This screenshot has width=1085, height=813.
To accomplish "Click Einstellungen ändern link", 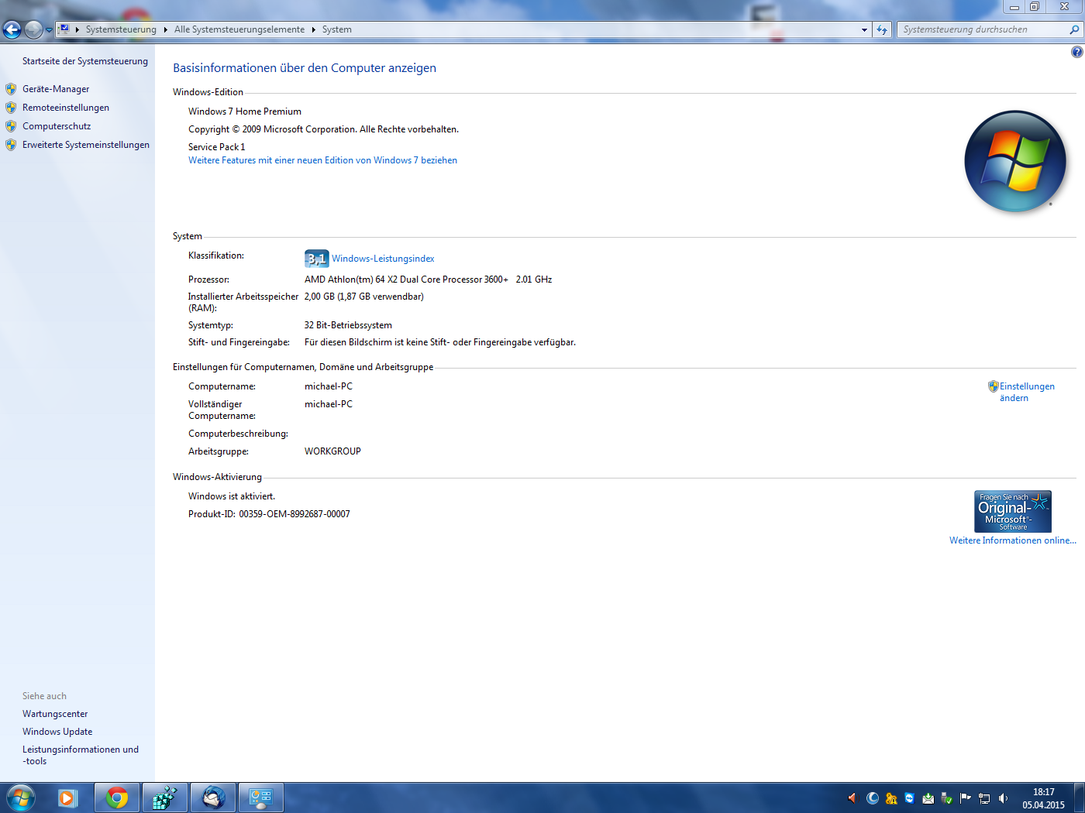I will pos(1027,392).
